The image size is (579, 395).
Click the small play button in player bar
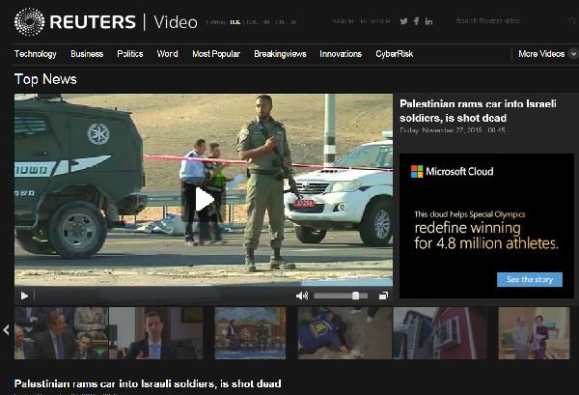click(x=24, y=296)
